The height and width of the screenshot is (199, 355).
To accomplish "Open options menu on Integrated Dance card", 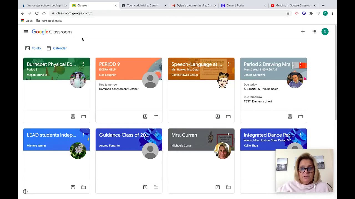I will point(300,135).
